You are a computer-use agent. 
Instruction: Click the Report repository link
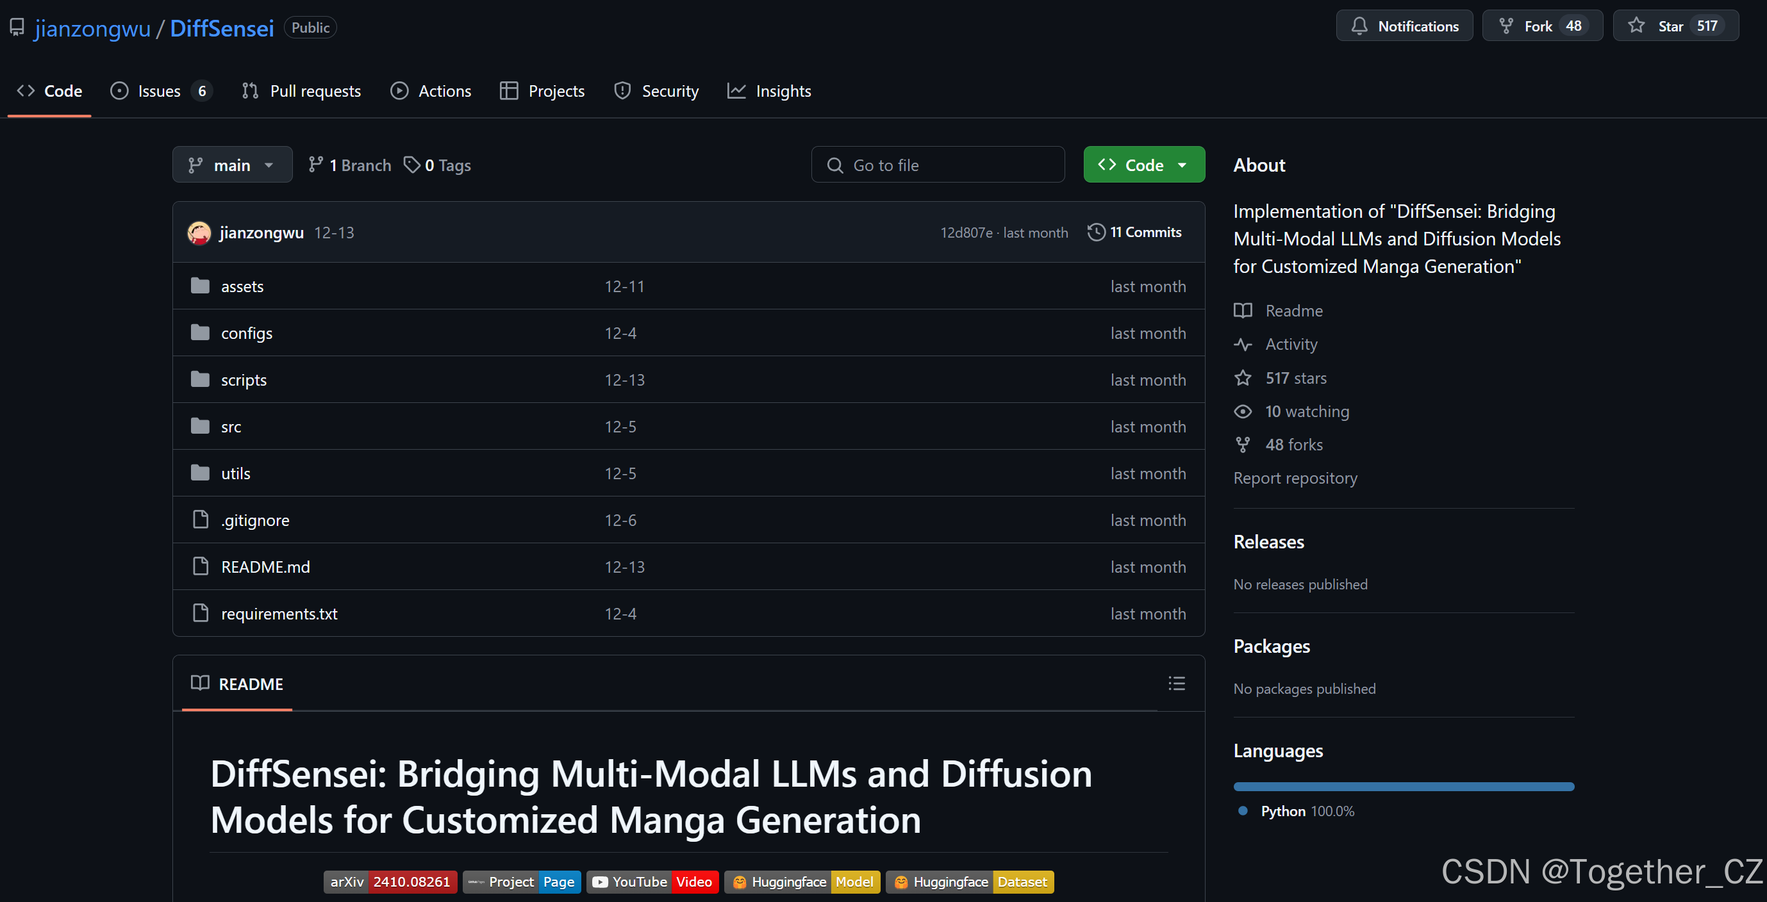click(x=1295, y=478)
